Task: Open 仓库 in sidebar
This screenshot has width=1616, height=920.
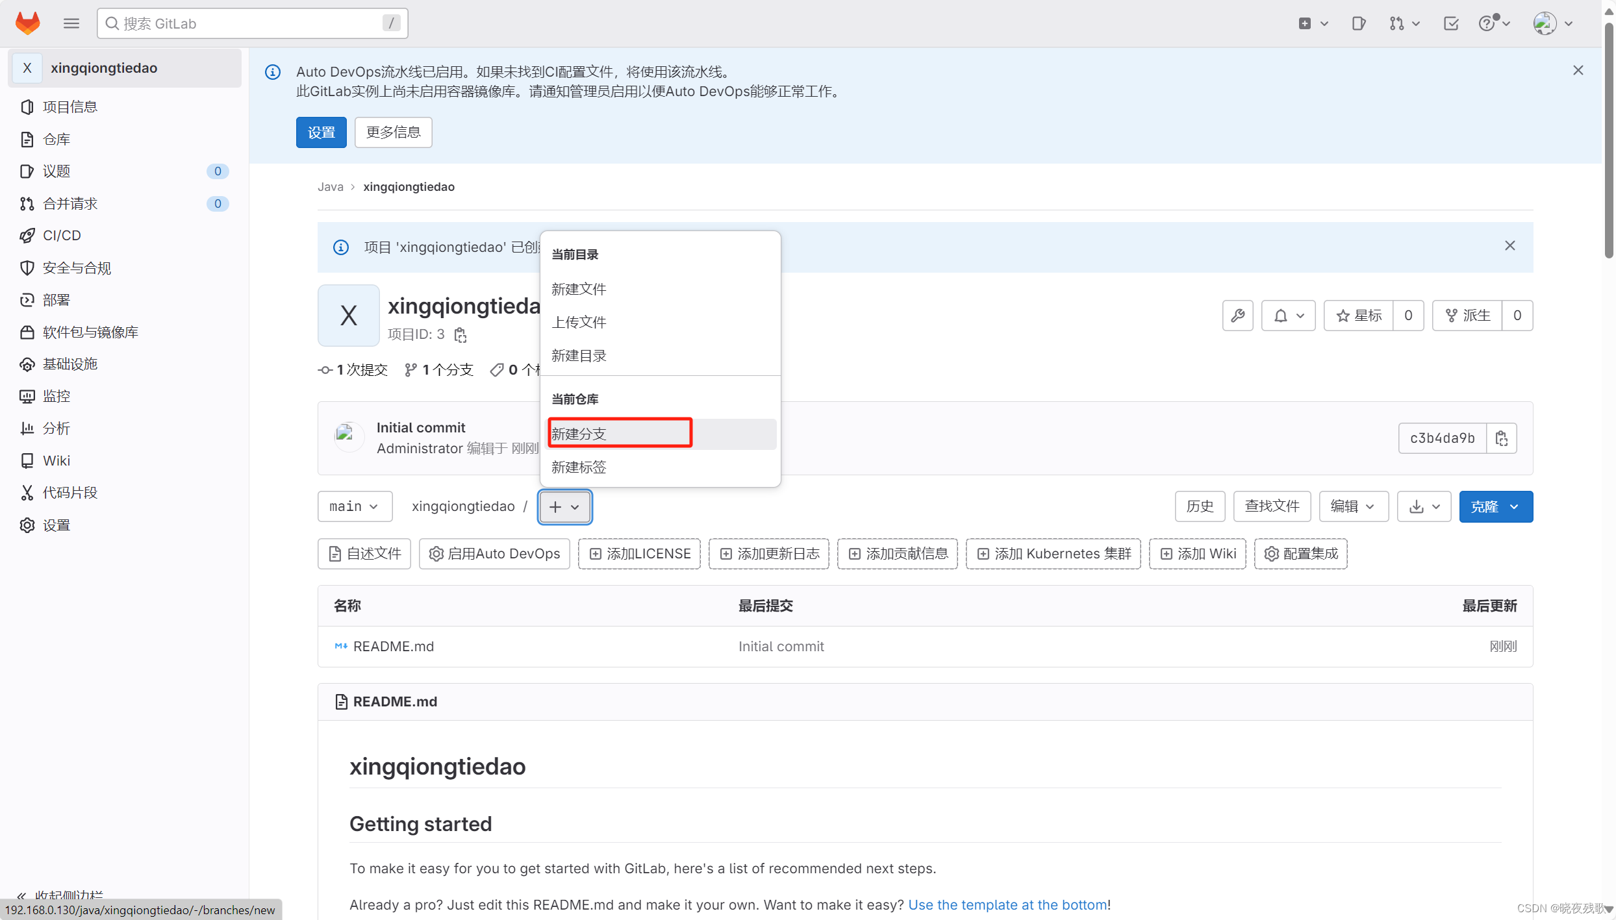Action: click(x=124, y=139)
